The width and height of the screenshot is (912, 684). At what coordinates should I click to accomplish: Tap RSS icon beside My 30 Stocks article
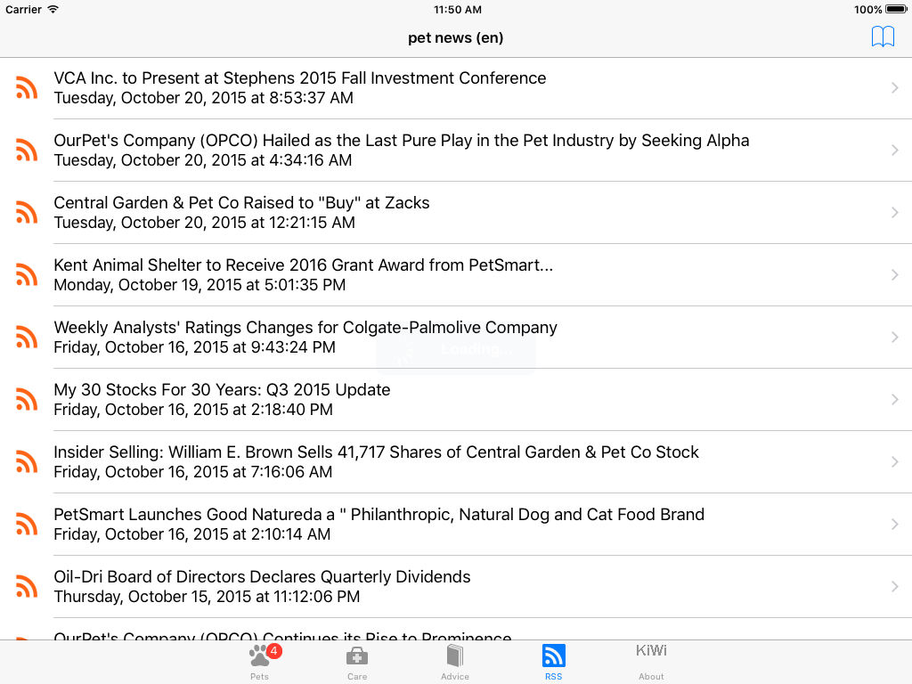coord(27,399)
